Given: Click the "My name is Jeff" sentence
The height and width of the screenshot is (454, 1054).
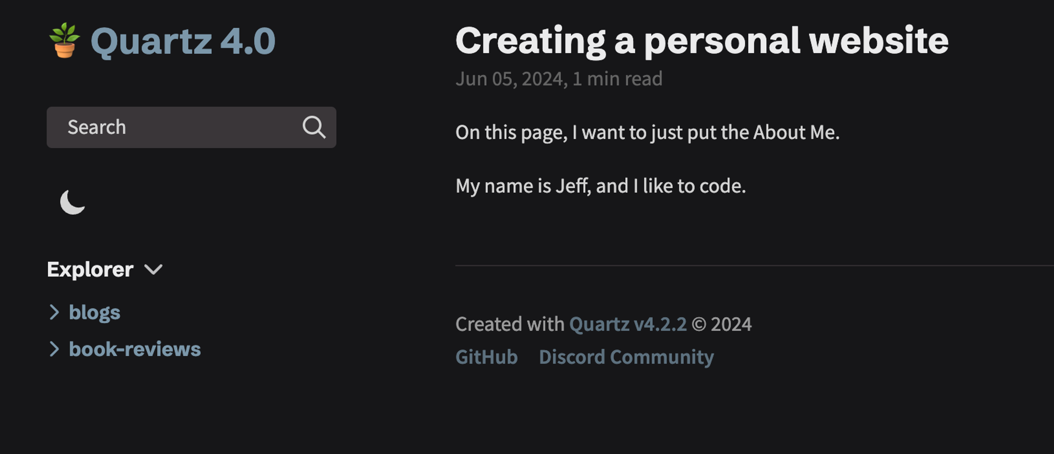Looking at the screenshot, I should pyautogui.click(x=600, y=186).
